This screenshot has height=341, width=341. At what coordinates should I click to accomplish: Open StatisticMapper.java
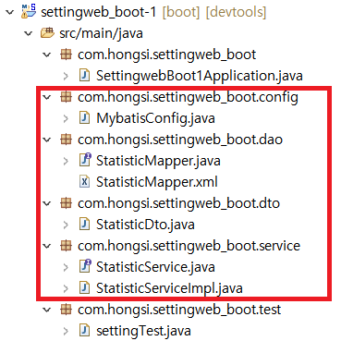pyautogui.click(x=158, y=161)
